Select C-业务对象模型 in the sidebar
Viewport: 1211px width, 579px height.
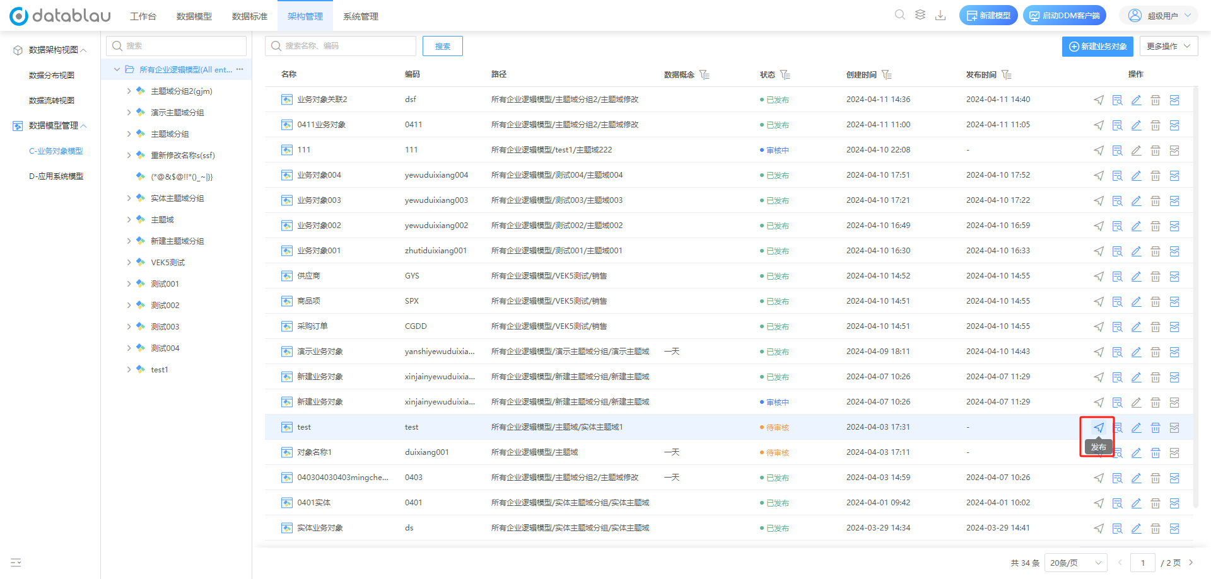(x=56, y=151)
